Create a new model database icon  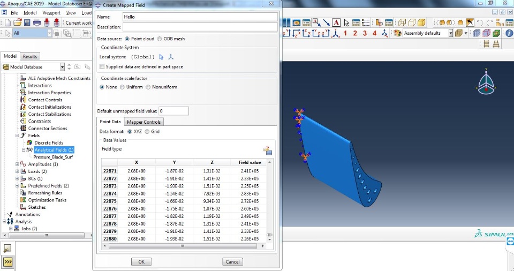7,22
